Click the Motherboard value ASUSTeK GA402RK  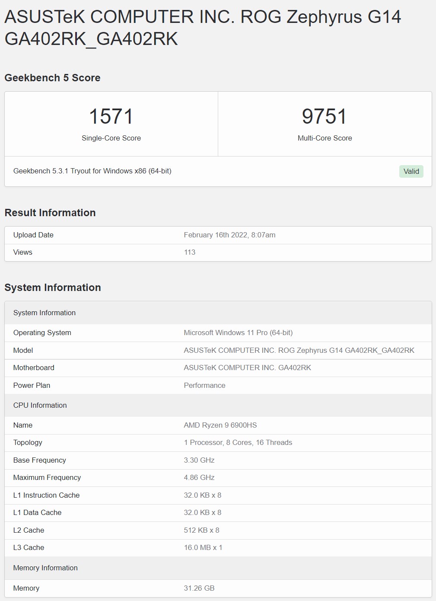[x=247, y=368]
